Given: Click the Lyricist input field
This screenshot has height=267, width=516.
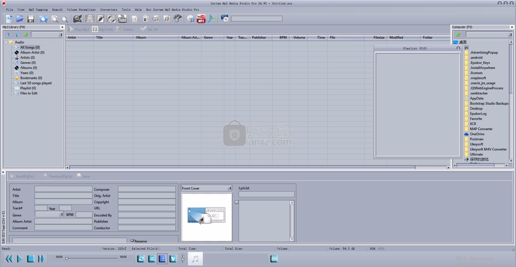Looking at the screenshot, I should coord(266,194).
